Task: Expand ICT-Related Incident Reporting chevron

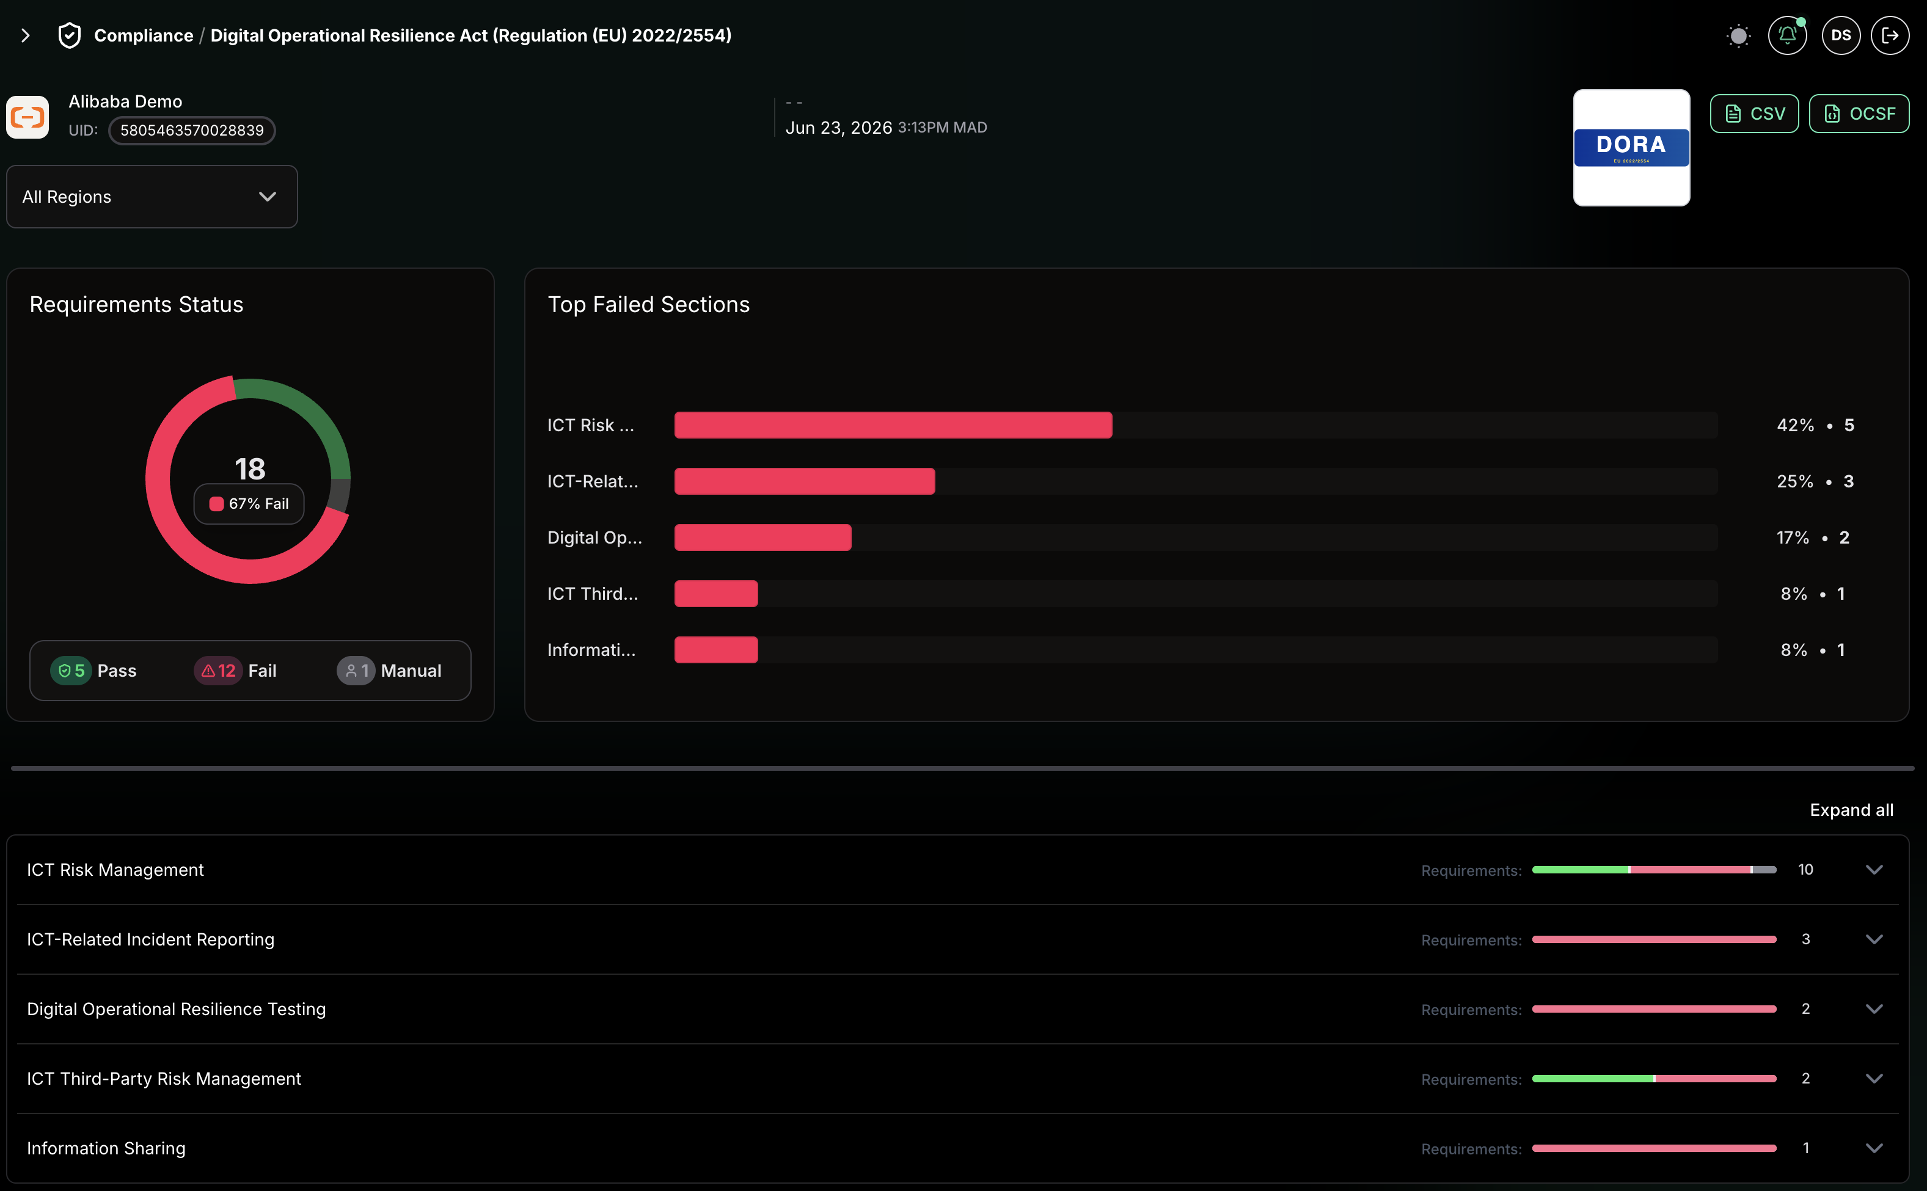Action: [x=1874, y=939]
